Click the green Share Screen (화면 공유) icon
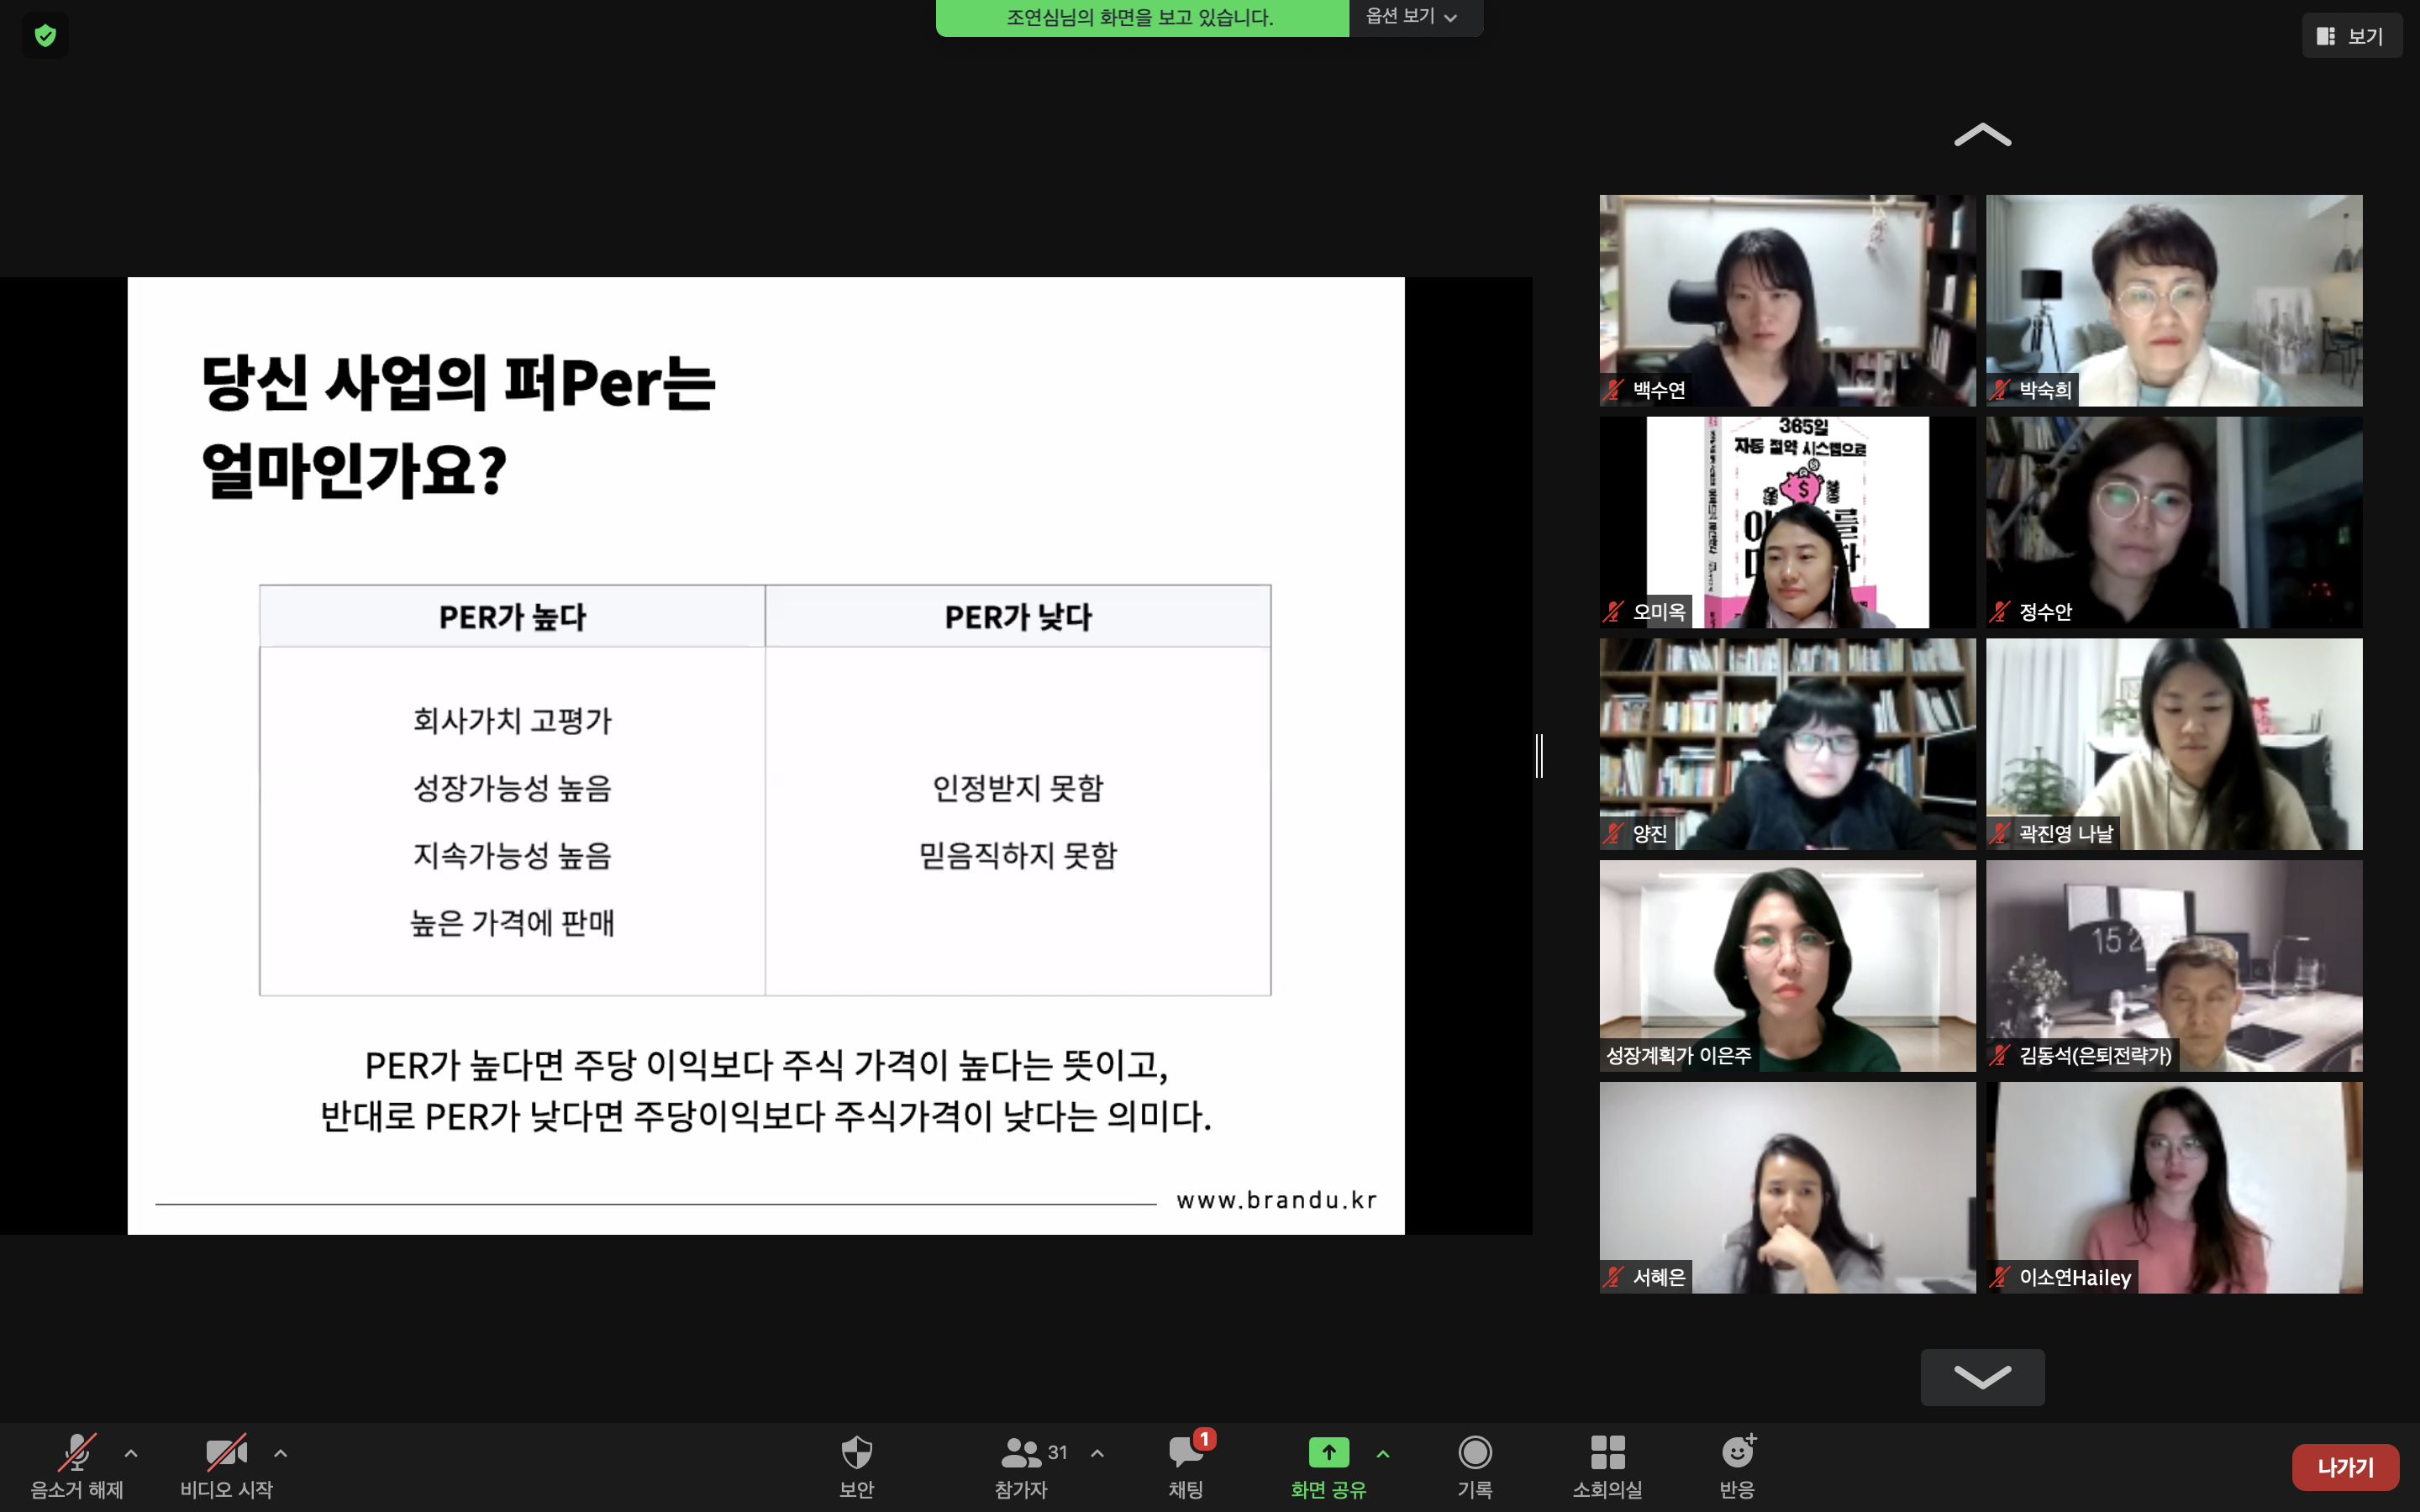The width and height of the screenshot is (2420, 1512). point(1328,1452)
